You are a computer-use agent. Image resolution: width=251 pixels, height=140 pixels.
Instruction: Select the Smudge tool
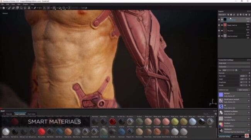point(25,8)
